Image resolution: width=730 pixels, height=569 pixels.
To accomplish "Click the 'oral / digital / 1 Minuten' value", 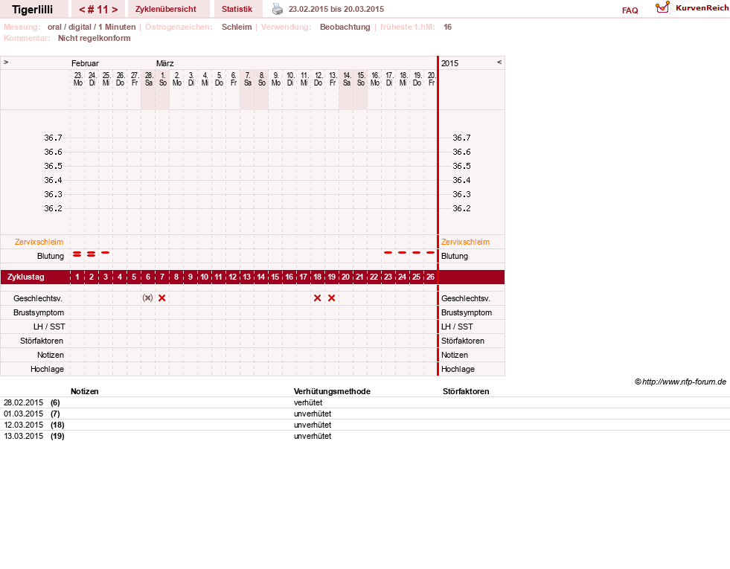I will [x=92, y=27].
